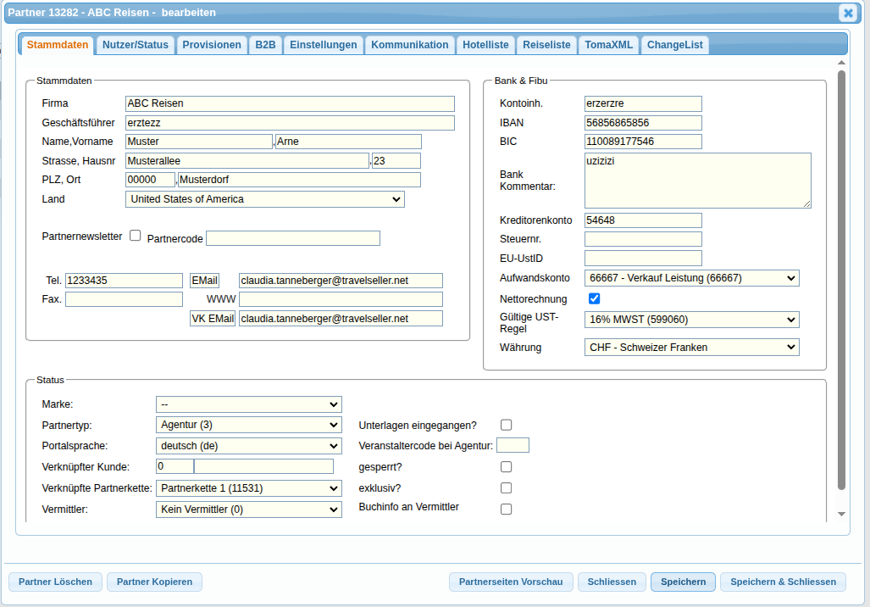
Task: Go to the Hotelliste tab
Action: 485,45
